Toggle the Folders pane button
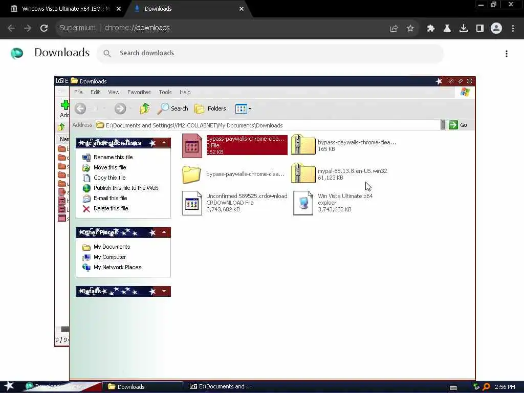This screenshot has width=524, height=393. tap(210, 108)
